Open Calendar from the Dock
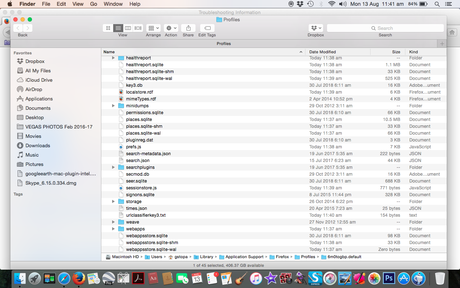Image resolution: width=460 pixels, height=288 pixels. point(197,278)
